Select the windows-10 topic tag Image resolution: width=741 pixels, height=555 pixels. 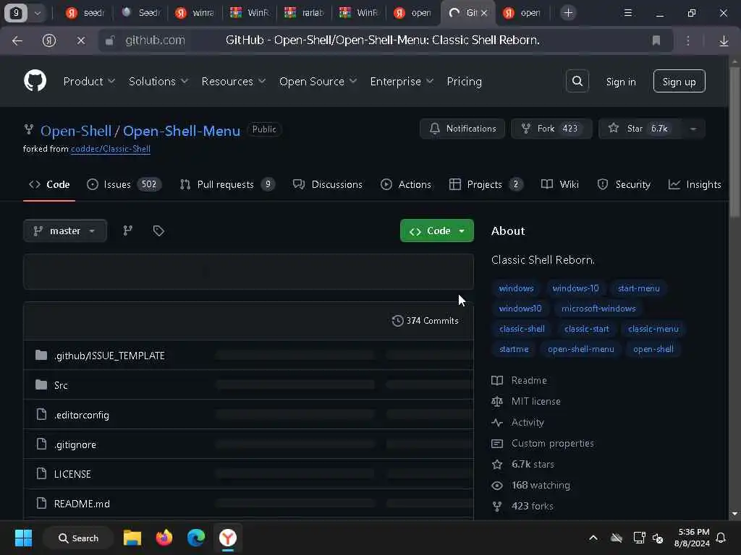tap(575, 288)
